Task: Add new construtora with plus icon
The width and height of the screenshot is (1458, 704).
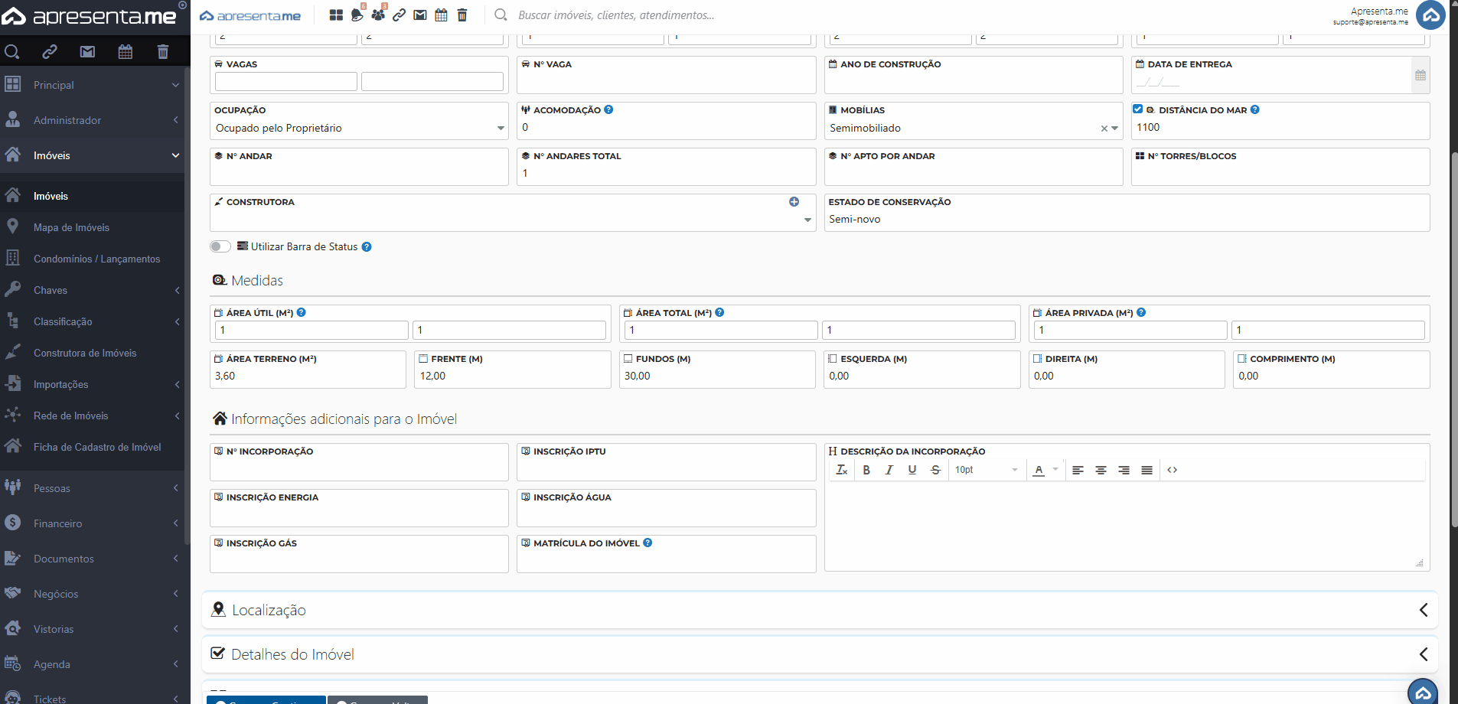Action: pyautogui.click(x=794, y=202)
